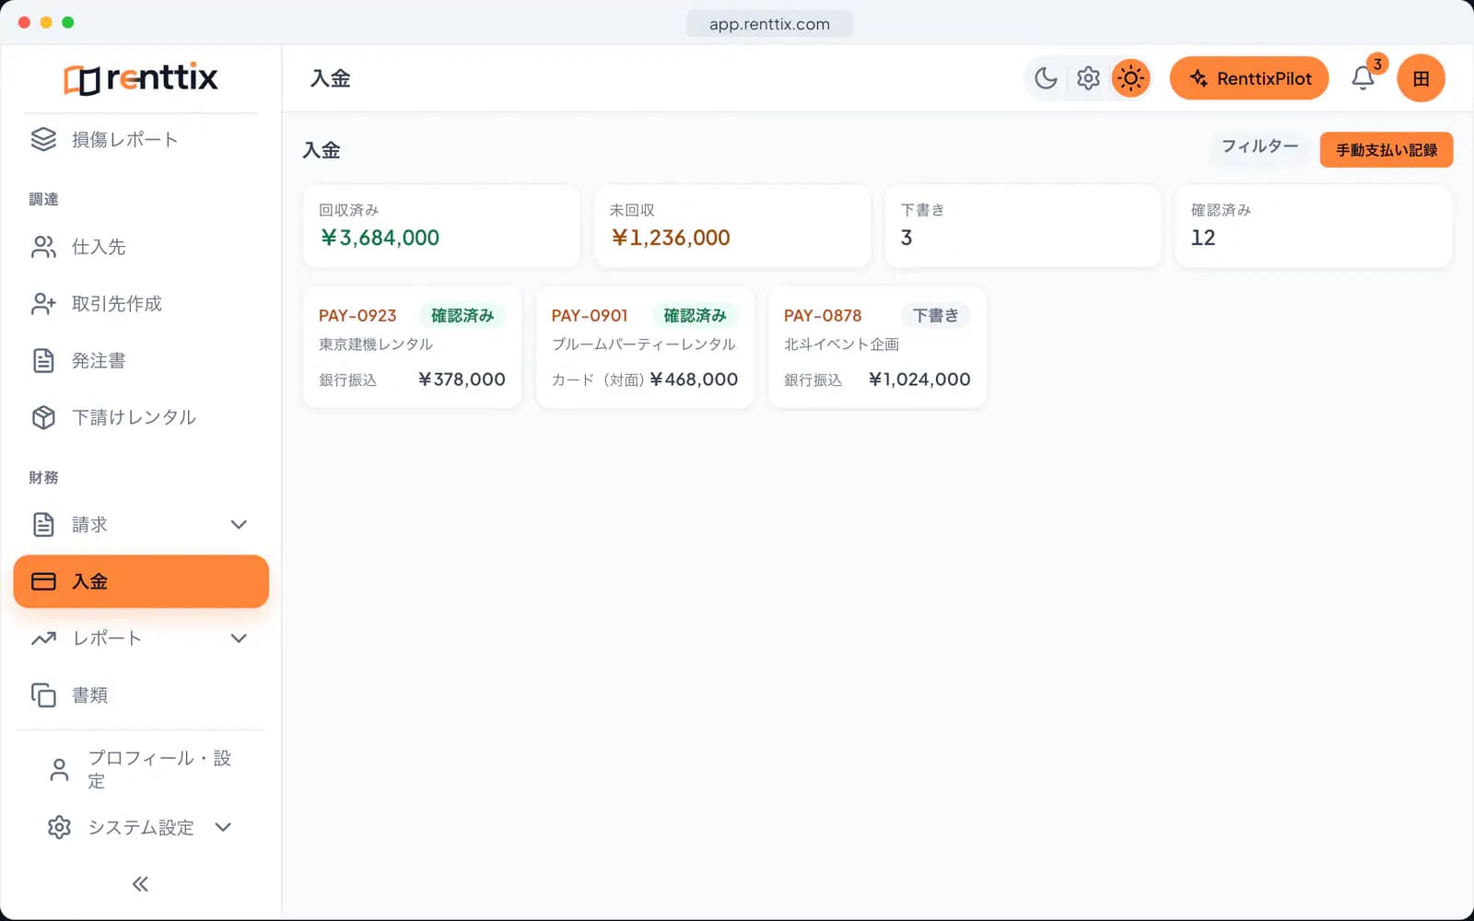Expand the 請求 submenu chevron
This screenshot has width=1474, height=921.
coord(239,524)
